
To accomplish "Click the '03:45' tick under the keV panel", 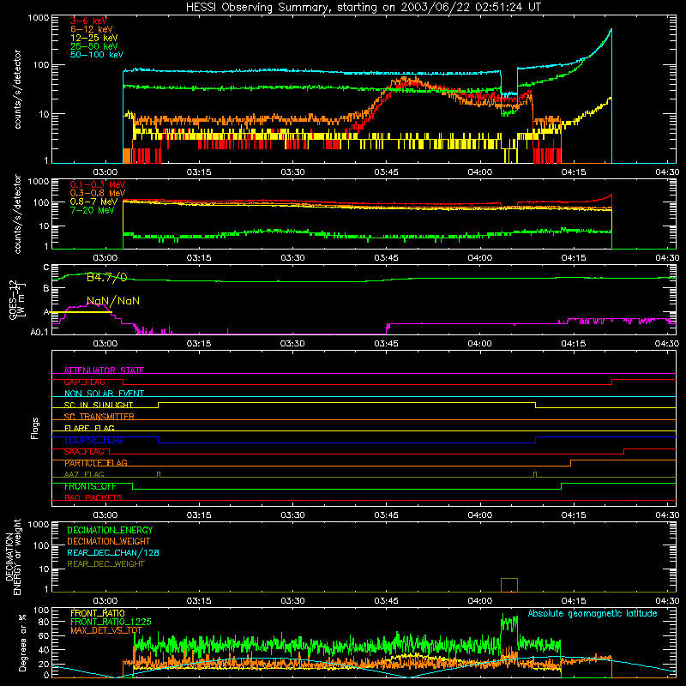I will tap(387, 172).
